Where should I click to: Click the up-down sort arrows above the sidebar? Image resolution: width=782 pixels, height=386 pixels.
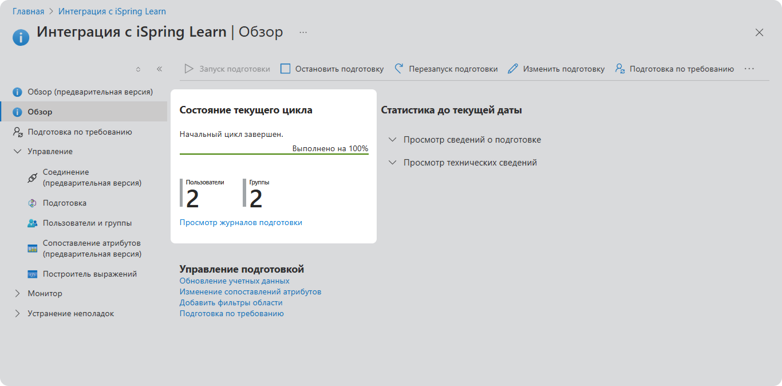point(138,69)
